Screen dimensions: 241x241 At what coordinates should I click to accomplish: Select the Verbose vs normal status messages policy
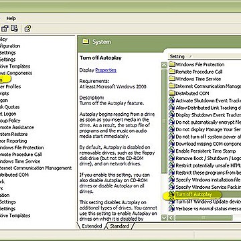click(205, 209)
